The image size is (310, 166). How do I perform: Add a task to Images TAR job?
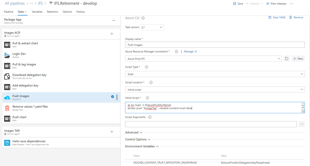[x=112, y=132]
